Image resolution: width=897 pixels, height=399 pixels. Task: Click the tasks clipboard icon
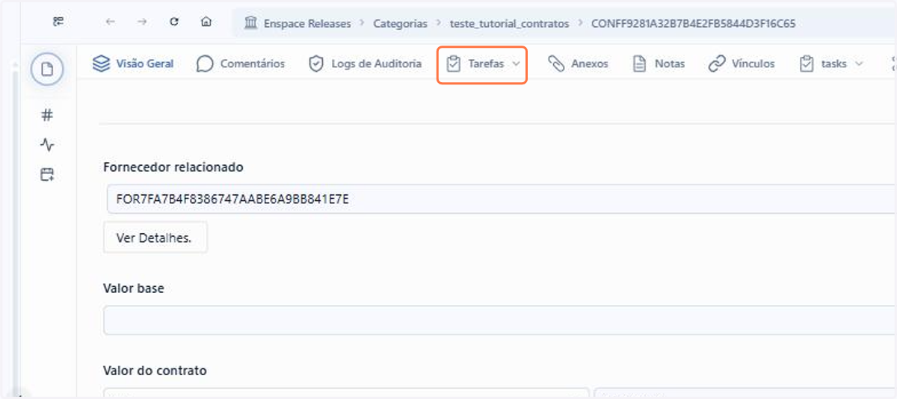pyautogui.click(x=807, y=64)
